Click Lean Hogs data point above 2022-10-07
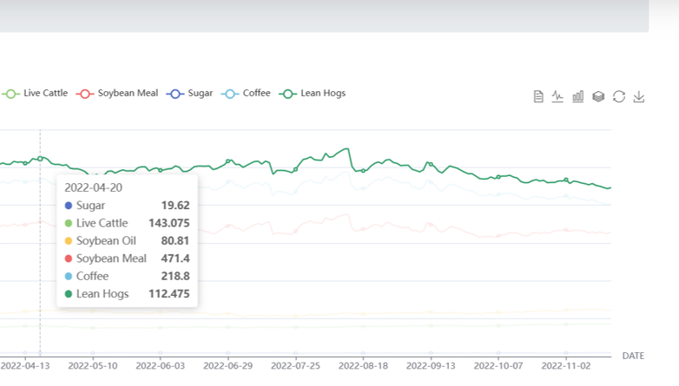Viewport: 679px width, 386px height. 498,177
